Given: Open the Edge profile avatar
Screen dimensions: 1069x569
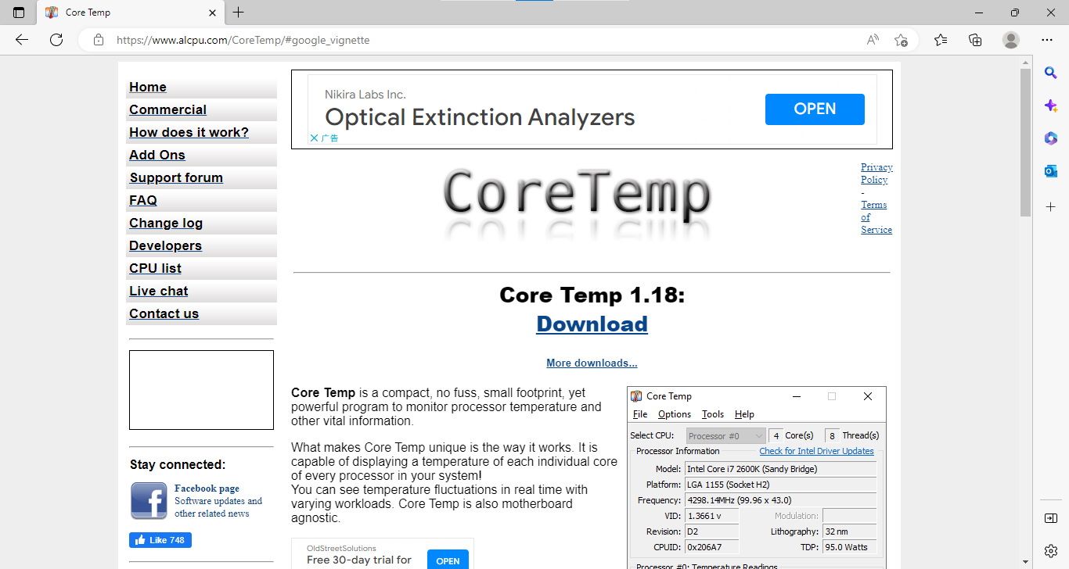Looking at the screenshot, I should [1011, 40].
